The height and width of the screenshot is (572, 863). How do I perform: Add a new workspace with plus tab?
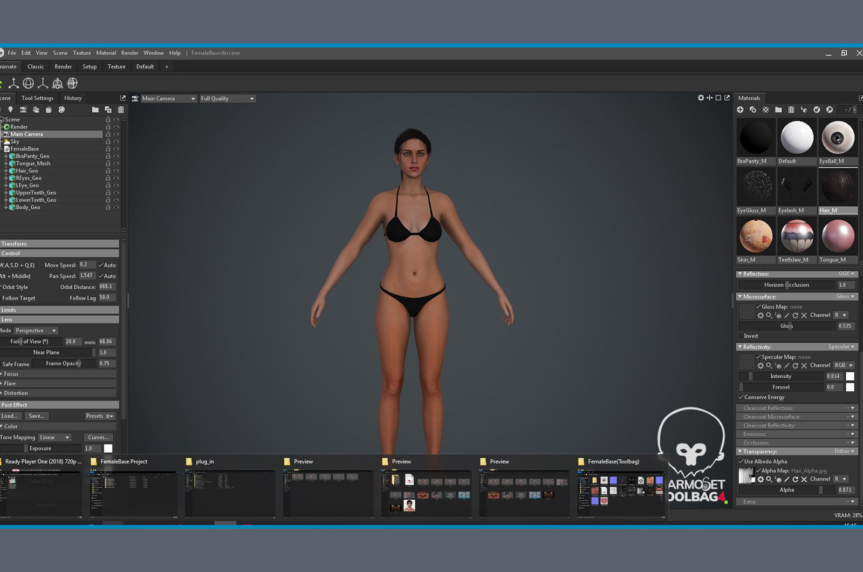[x=167, y=66]
